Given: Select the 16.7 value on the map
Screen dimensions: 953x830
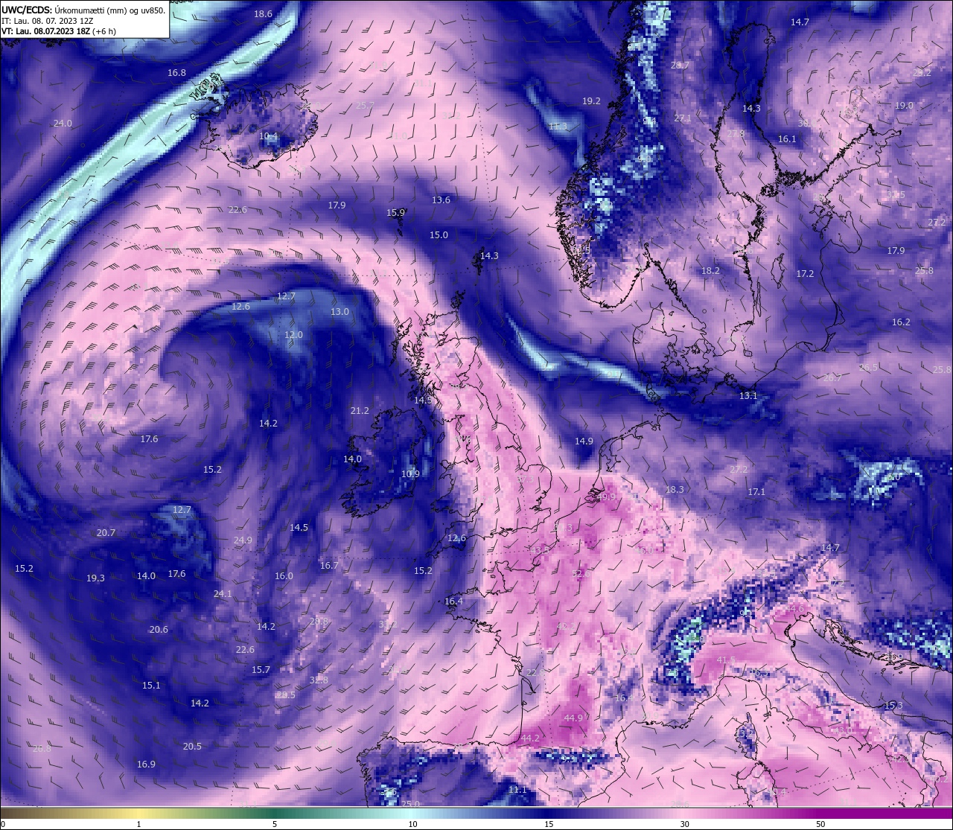Looking at the screenshot, I should pos(329,566).
